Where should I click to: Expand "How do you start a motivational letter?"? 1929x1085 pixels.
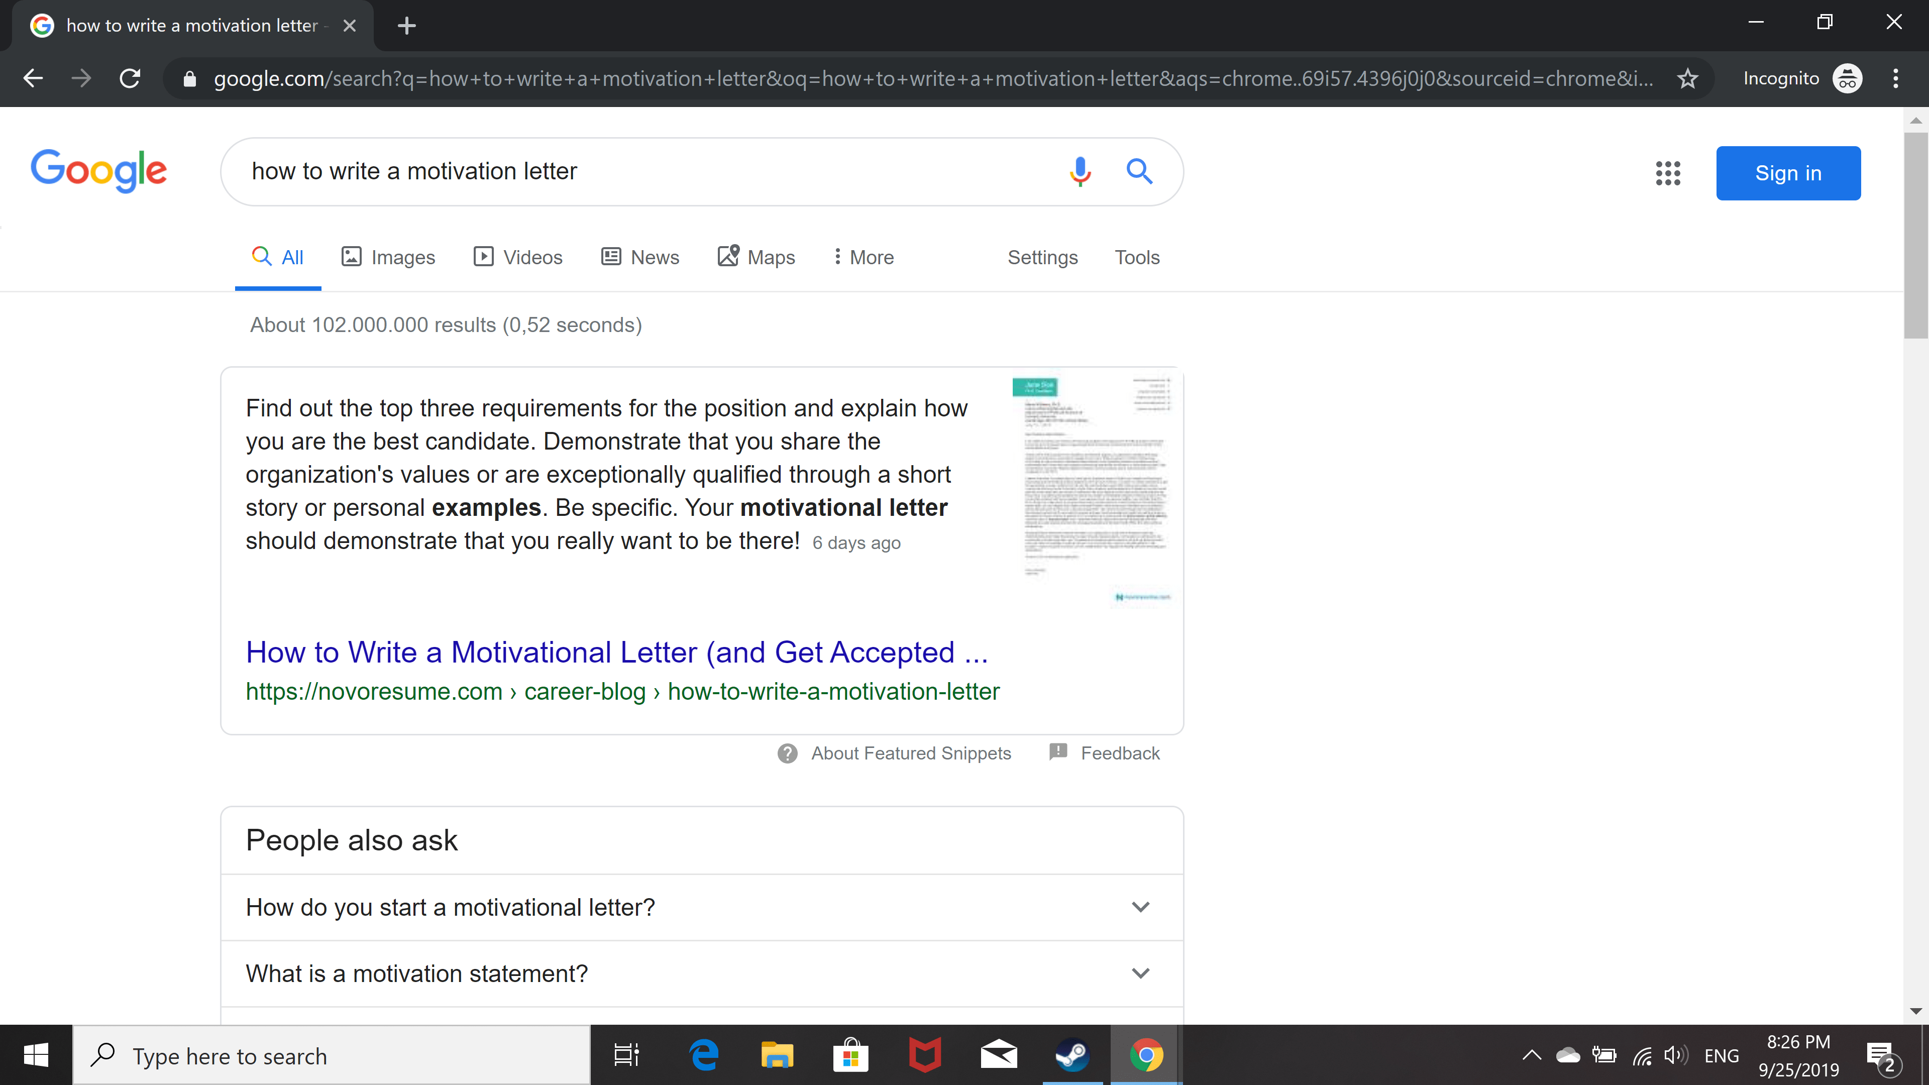tap(702, 908)
